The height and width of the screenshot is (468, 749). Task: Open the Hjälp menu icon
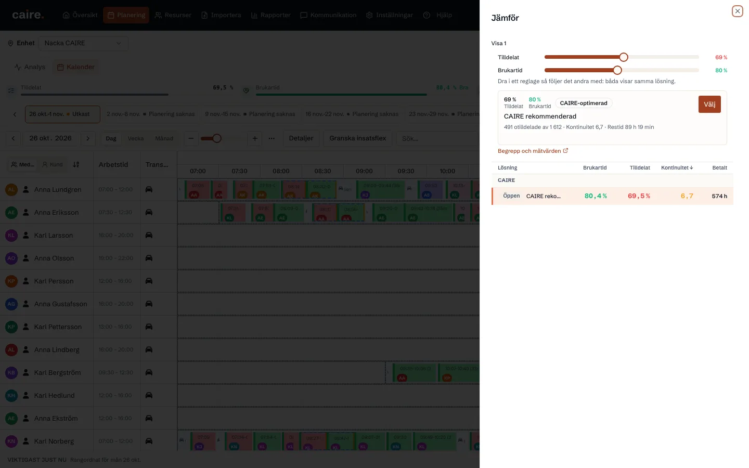427,15
